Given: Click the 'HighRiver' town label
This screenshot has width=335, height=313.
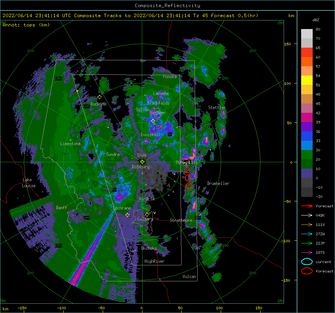Looking at the screenshot, I should pos(154,261).
